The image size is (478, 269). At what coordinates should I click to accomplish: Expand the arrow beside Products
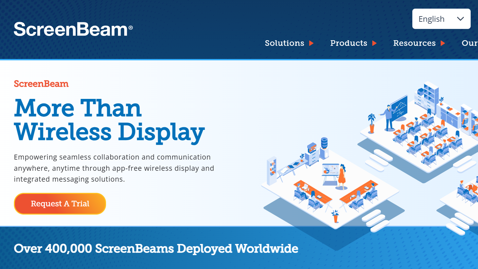[x=374, y=43]
